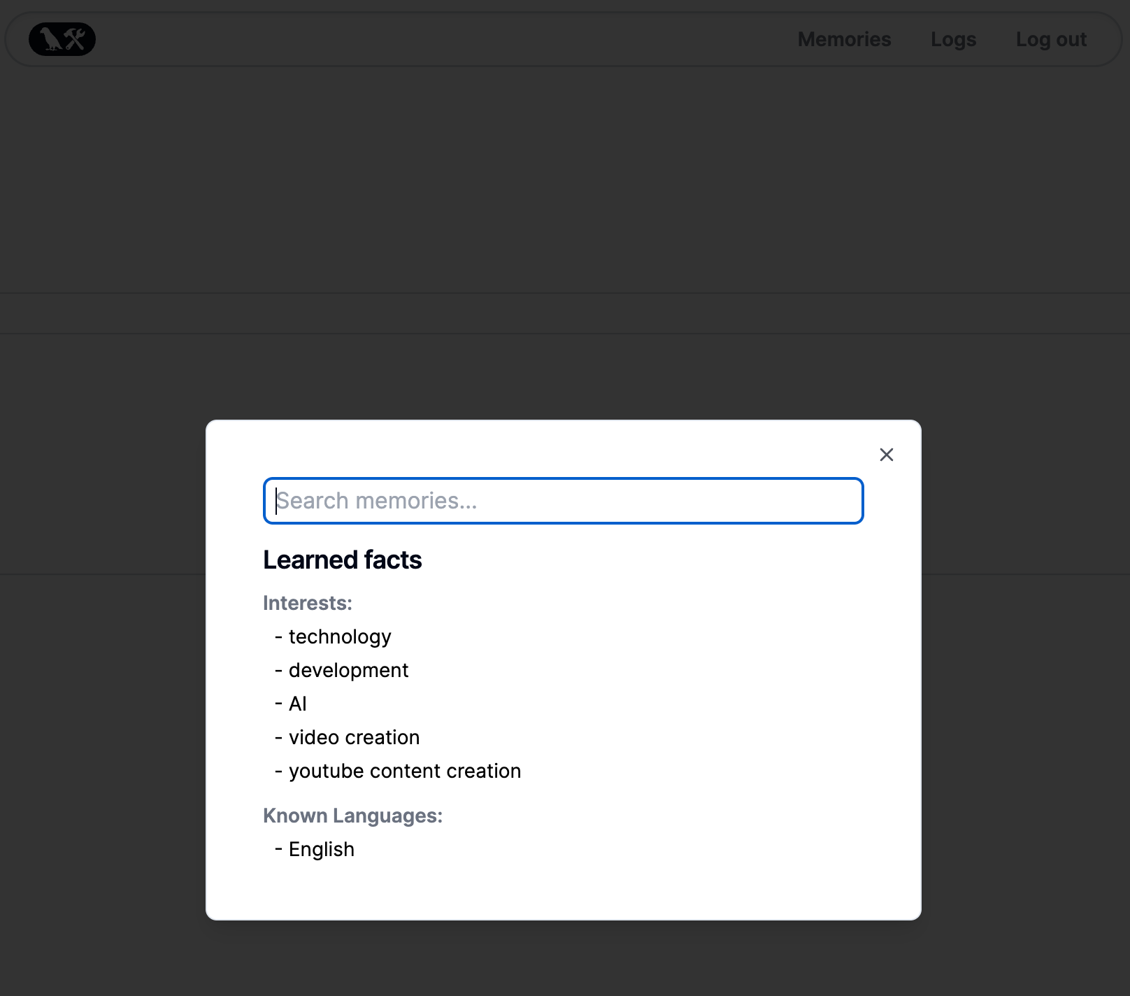Select the development interest entry

click(x=348, y=670)
